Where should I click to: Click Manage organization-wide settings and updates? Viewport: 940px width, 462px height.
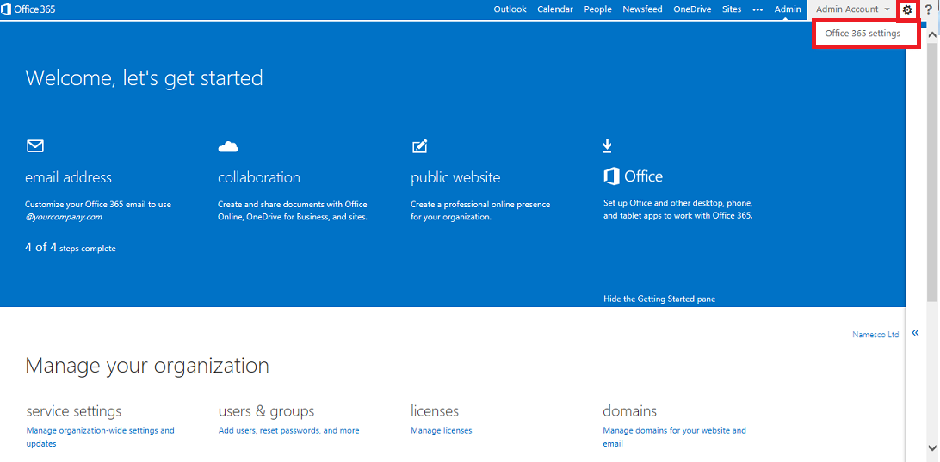point(100,437)
